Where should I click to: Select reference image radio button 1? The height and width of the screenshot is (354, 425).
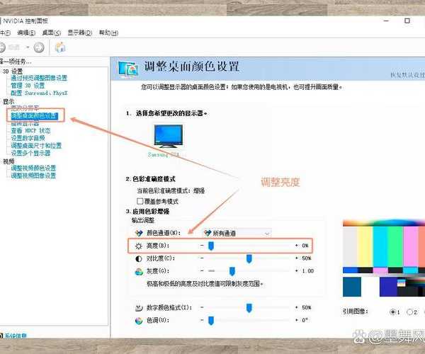392,312
